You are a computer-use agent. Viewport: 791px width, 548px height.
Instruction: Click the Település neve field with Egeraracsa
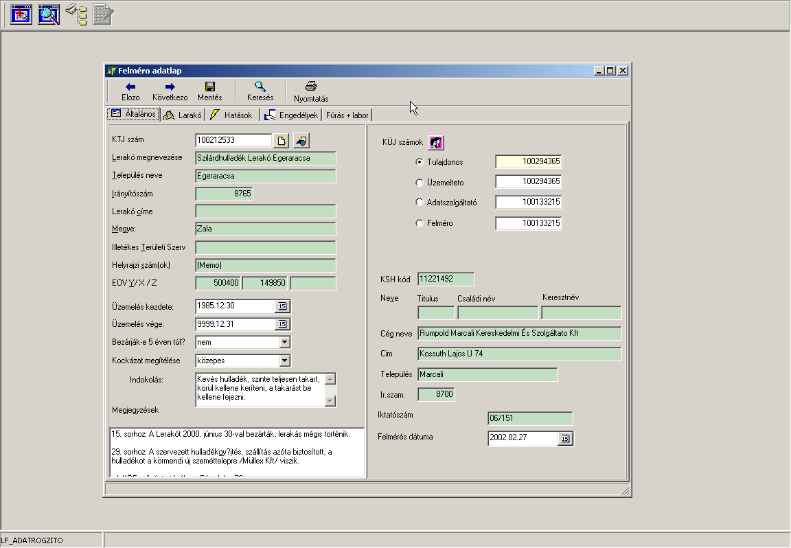click(265, 176)
